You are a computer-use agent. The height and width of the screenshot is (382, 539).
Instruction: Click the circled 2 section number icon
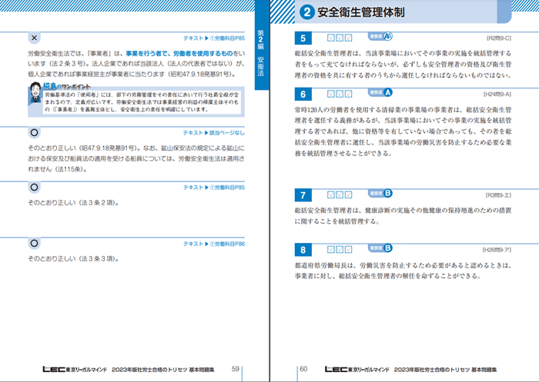307,12
